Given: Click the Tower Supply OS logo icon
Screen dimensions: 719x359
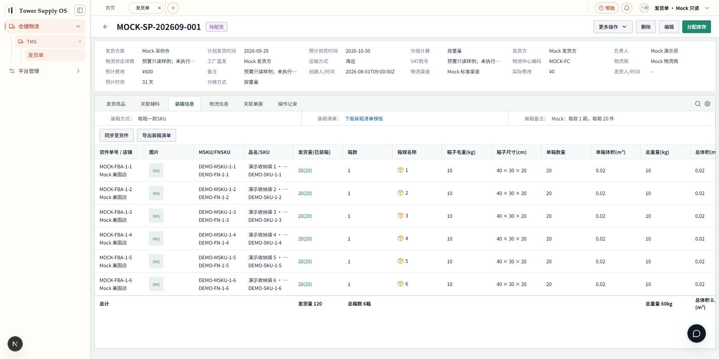Looking at the screenshot, I should click(x=10, y=10).
